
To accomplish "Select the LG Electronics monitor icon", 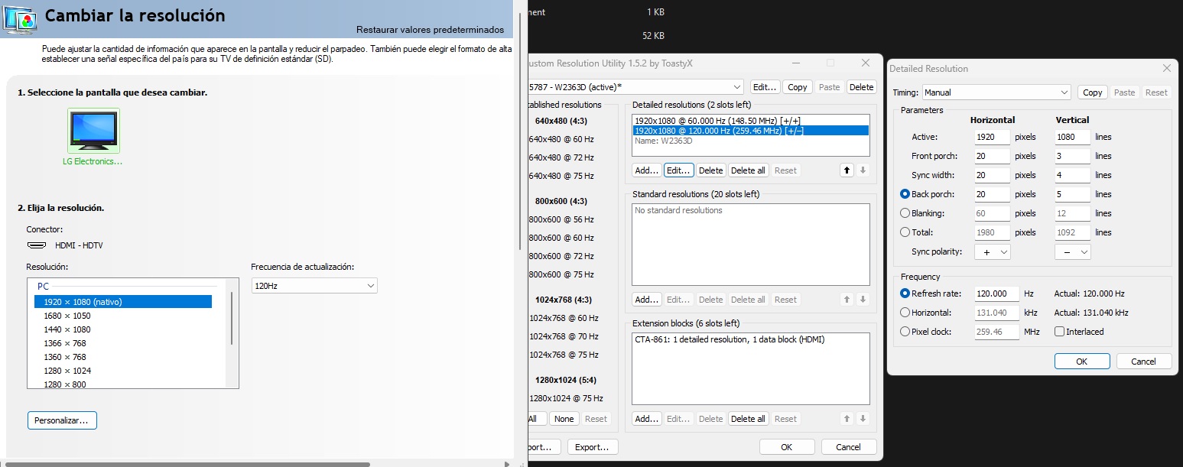I will point(93,131).
